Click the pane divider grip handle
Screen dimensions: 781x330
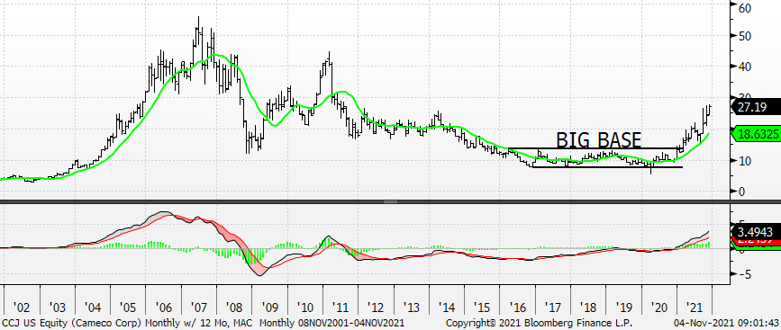click(391, 201)
